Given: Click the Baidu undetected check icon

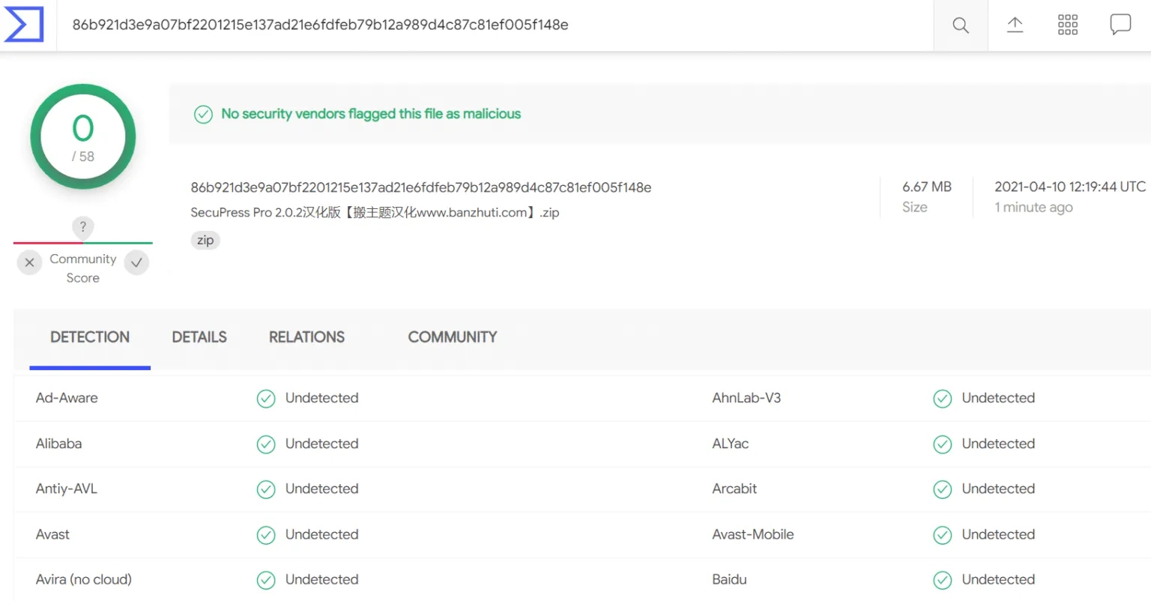Looking at the screenshot, I should [x=943, y=580].
